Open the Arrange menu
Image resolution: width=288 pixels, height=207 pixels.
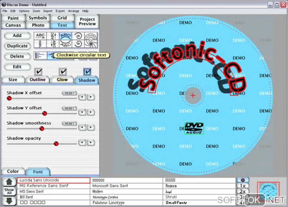pos(73,11)
